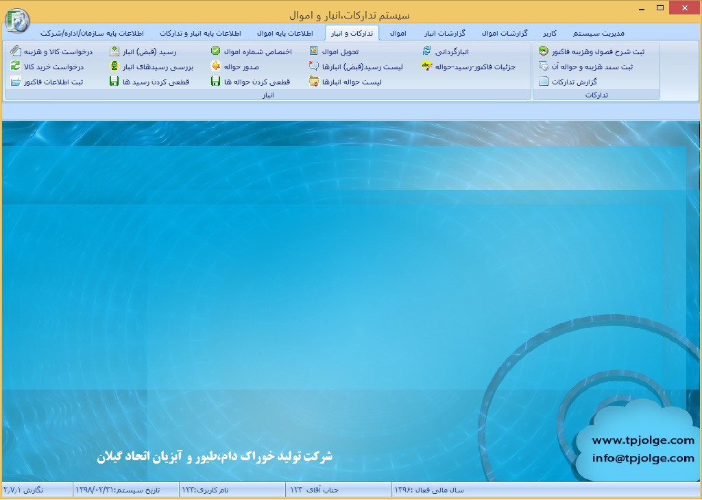Viewport: 702px width, 500px height.
Task: Click the green refresh icon for درخواست خرید کالا
Action: 15,66
